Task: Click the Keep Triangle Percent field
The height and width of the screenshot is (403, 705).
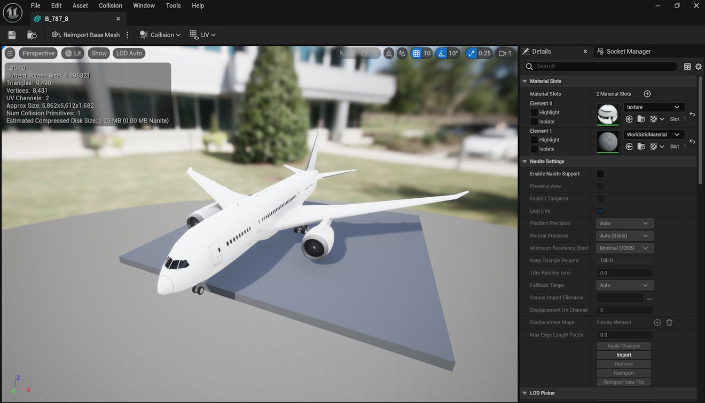Action: tap(624, 261)
